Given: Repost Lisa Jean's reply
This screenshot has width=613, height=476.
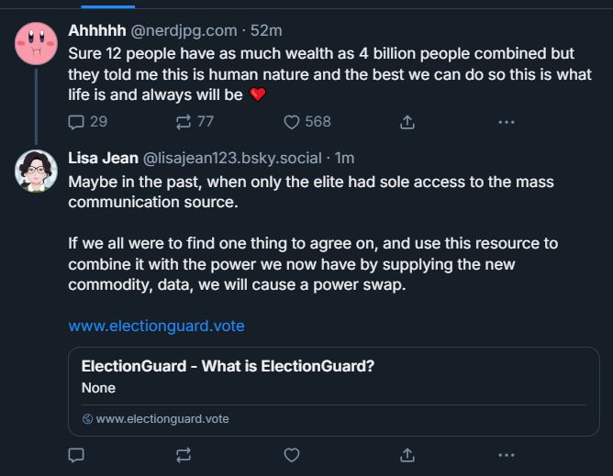Looking at the screenshot, I should tap(184, 454).
